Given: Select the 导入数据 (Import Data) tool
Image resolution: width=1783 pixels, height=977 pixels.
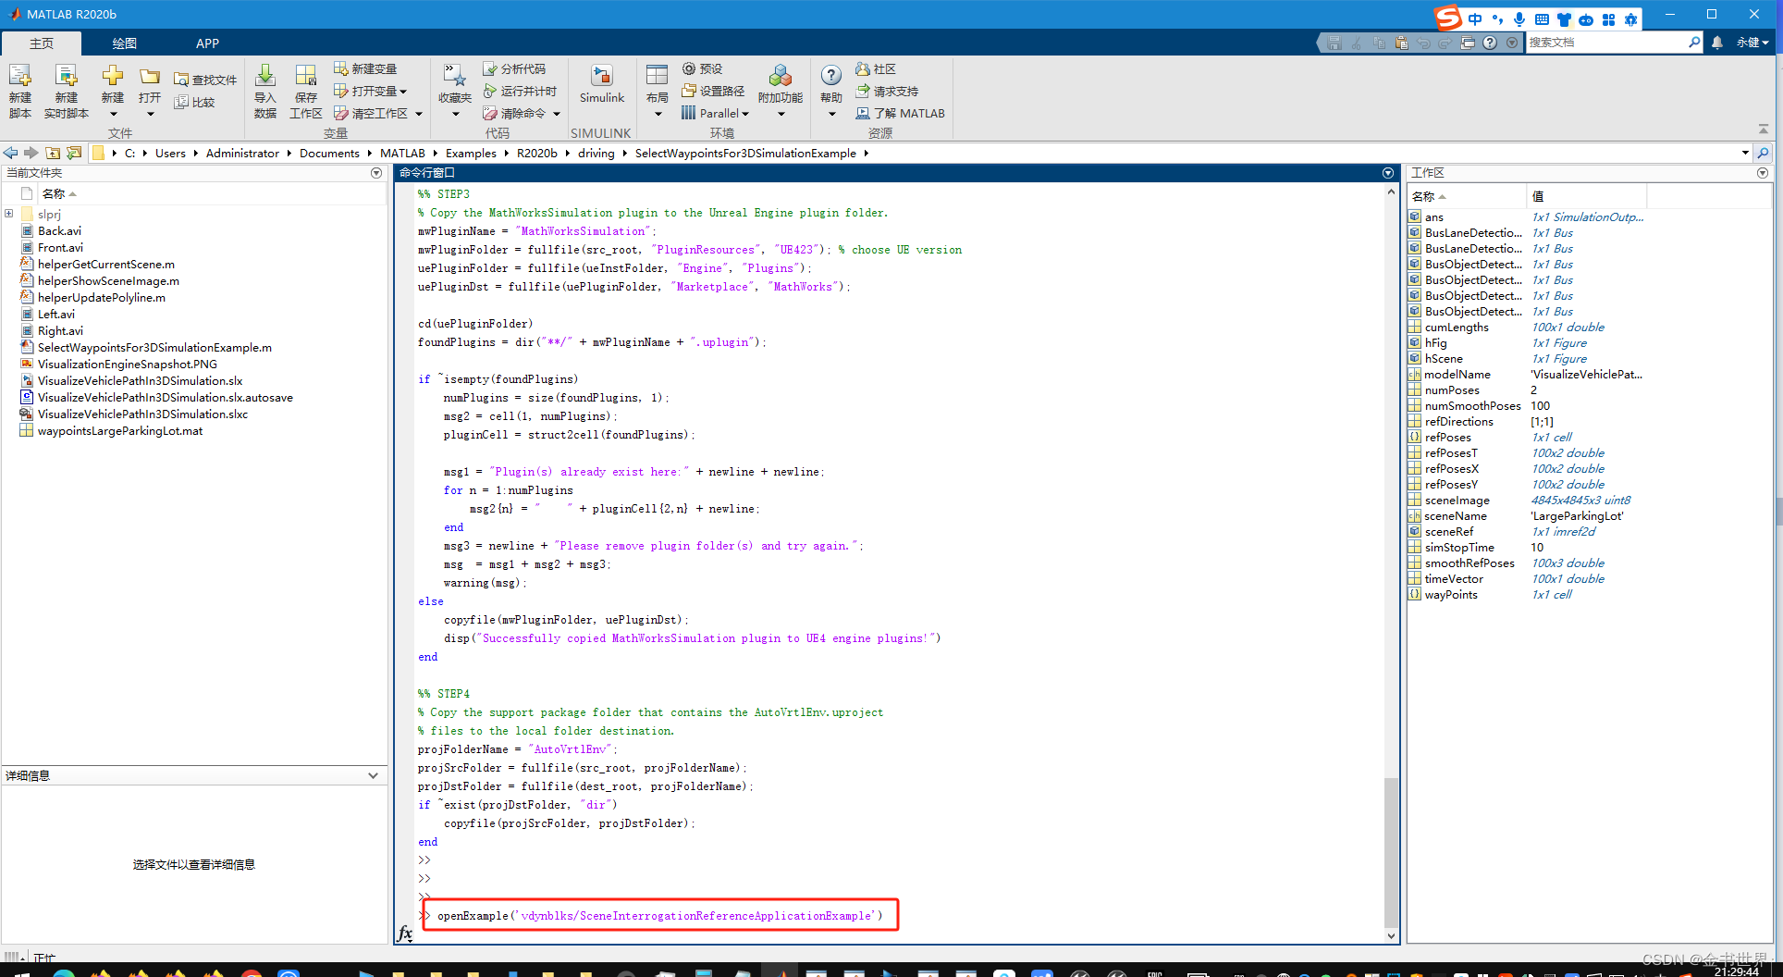Looking at the screenshot, I should pos(265,88).
